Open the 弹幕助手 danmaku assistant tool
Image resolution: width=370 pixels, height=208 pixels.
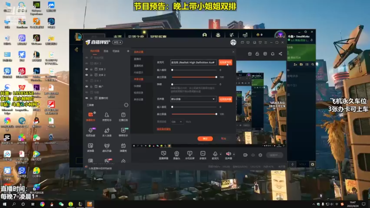coord(91,116)
